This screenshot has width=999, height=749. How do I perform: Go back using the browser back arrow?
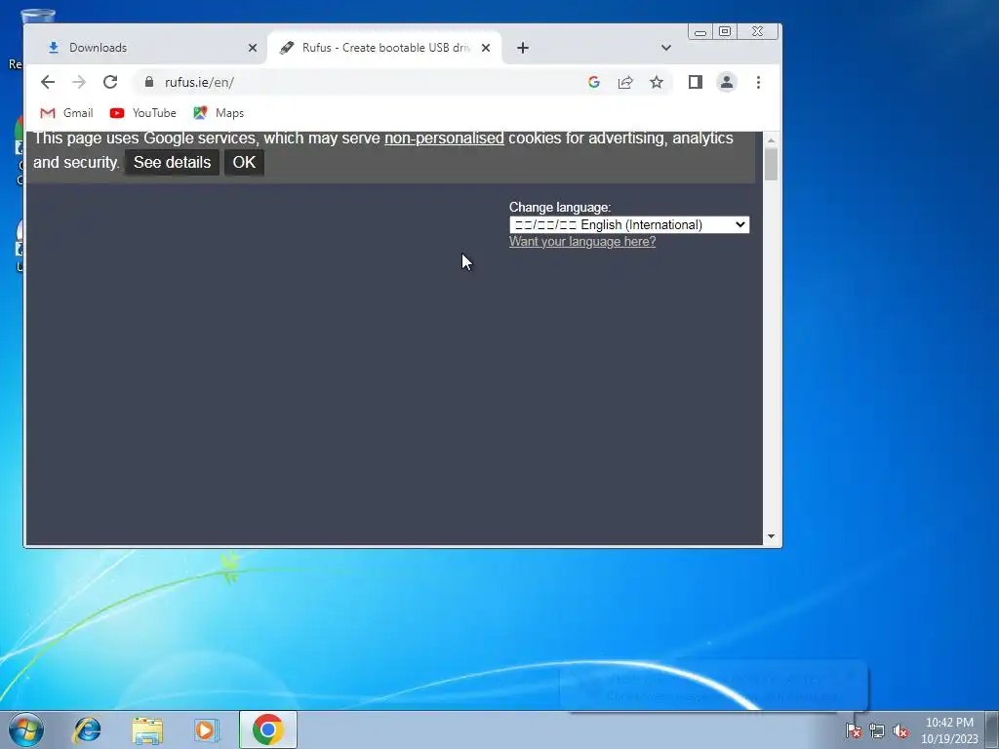[48, 82]
